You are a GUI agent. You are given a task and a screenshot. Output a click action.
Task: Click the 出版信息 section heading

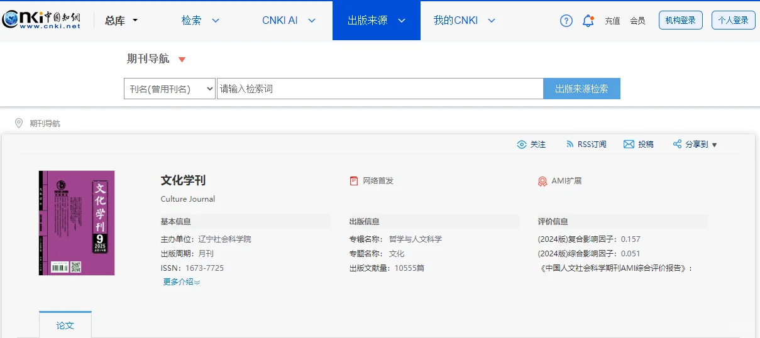365,221
